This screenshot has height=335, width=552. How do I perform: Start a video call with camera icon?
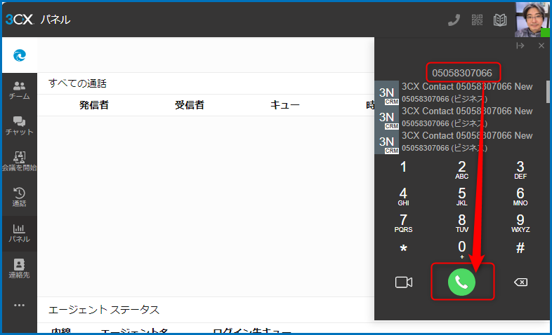click(404, 282)
